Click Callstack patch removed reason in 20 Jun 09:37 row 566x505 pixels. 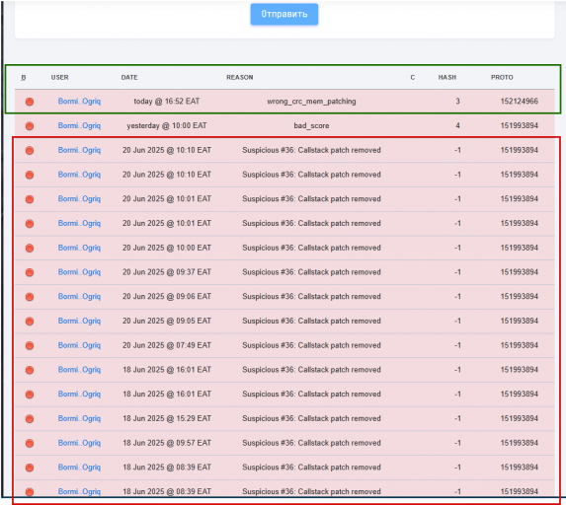click(x=311, y=272)
